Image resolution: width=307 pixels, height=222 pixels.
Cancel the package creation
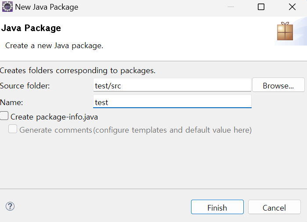click(x=274, y=208)
